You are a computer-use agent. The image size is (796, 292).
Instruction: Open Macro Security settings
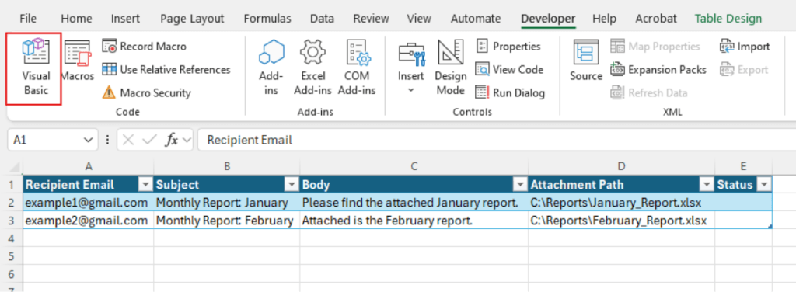point(146,92)
